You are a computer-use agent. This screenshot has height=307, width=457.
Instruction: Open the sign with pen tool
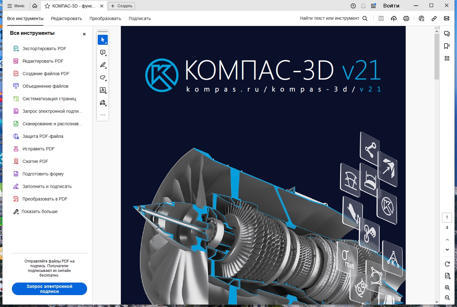point(103,102)
